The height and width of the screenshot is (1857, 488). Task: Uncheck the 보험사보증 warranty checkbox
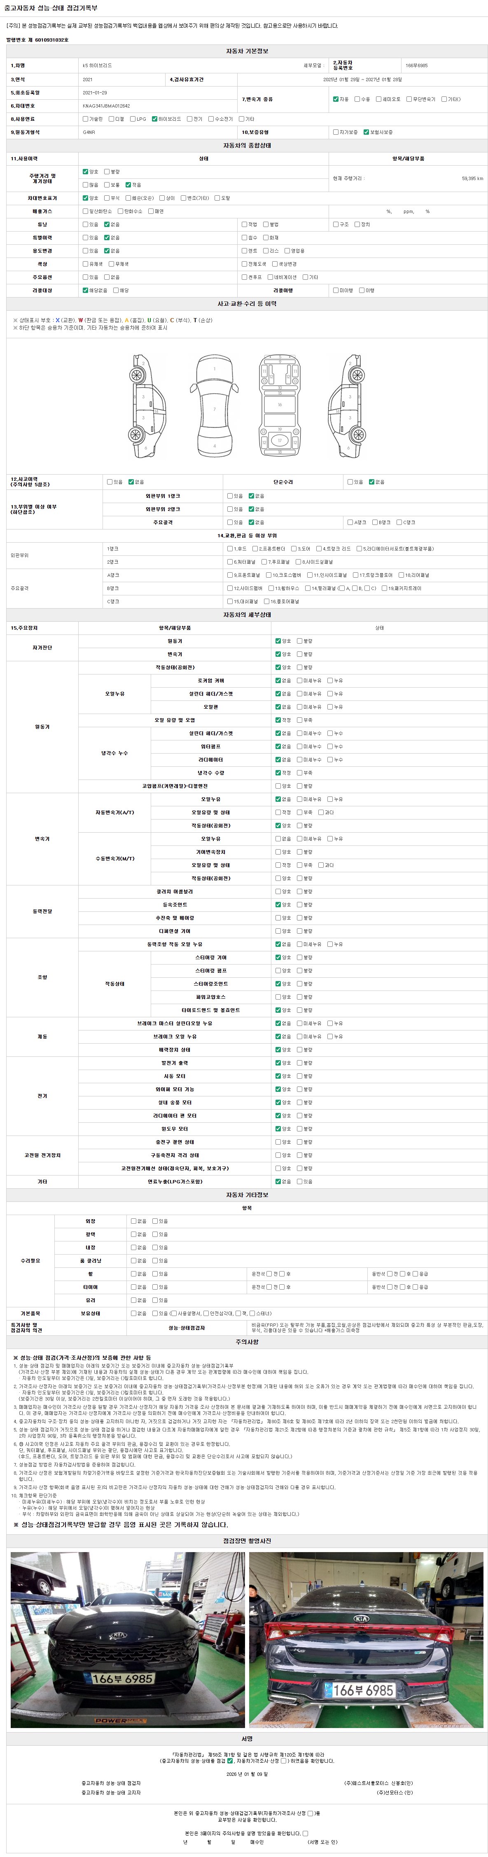pos(366,132)
